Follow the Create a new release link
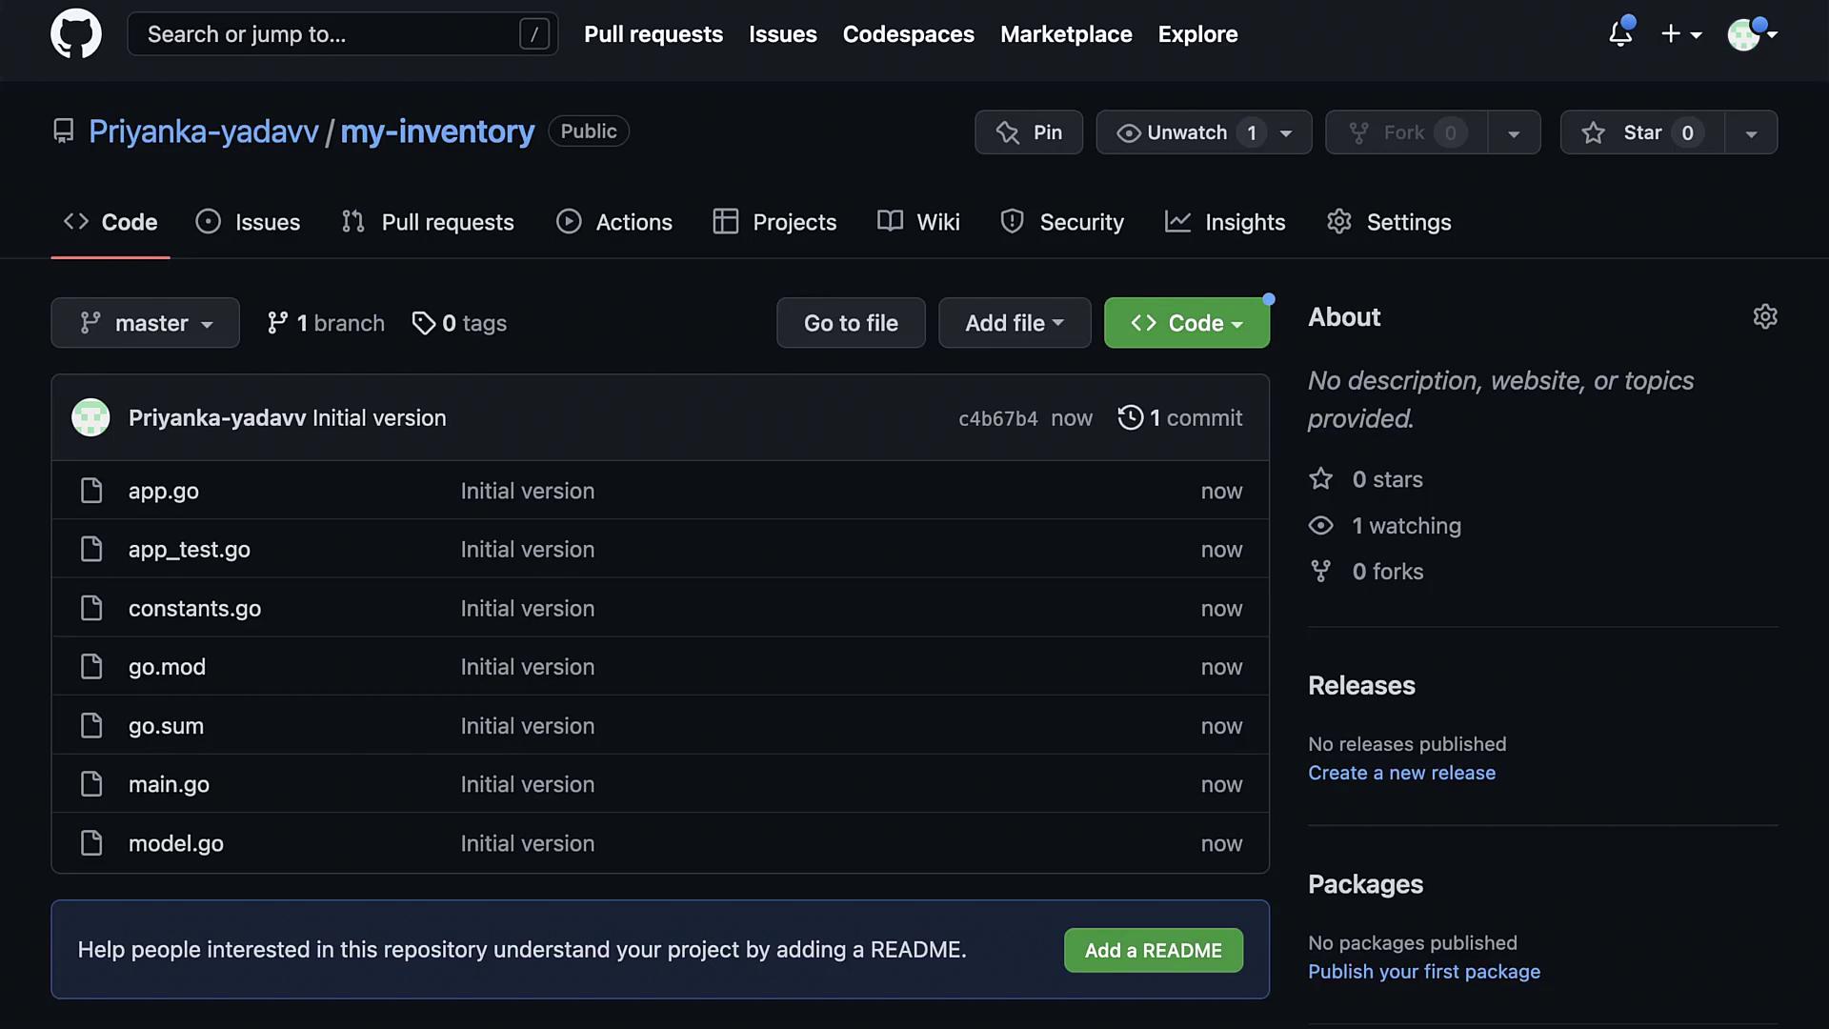The image size is (1829, 1029). [x=1401, y=773]
